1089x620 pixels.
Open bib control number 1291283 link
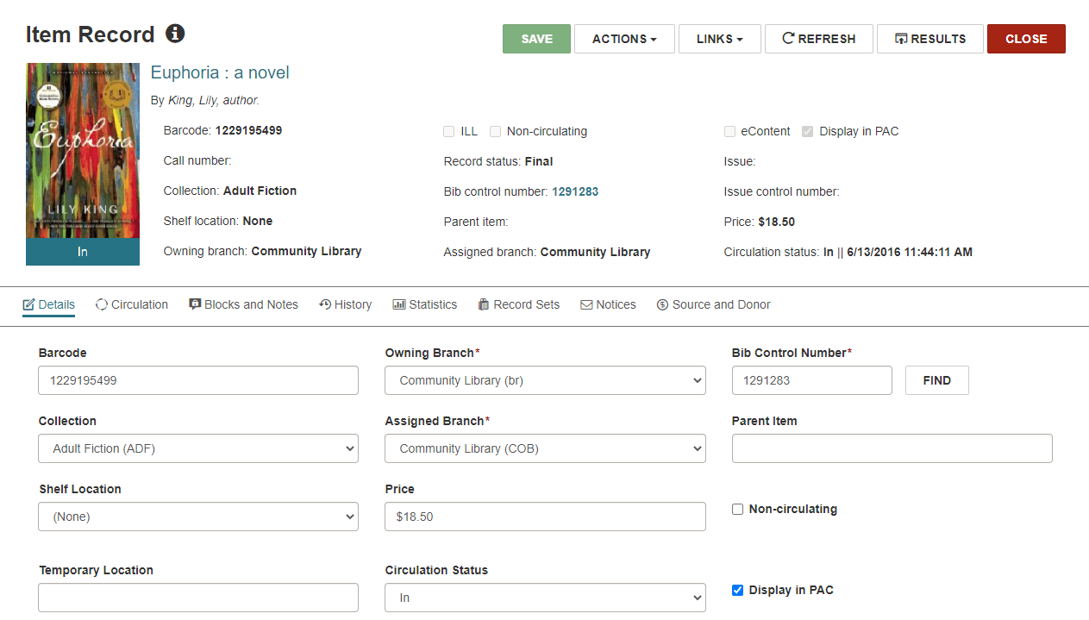click(x=575, y=191)
